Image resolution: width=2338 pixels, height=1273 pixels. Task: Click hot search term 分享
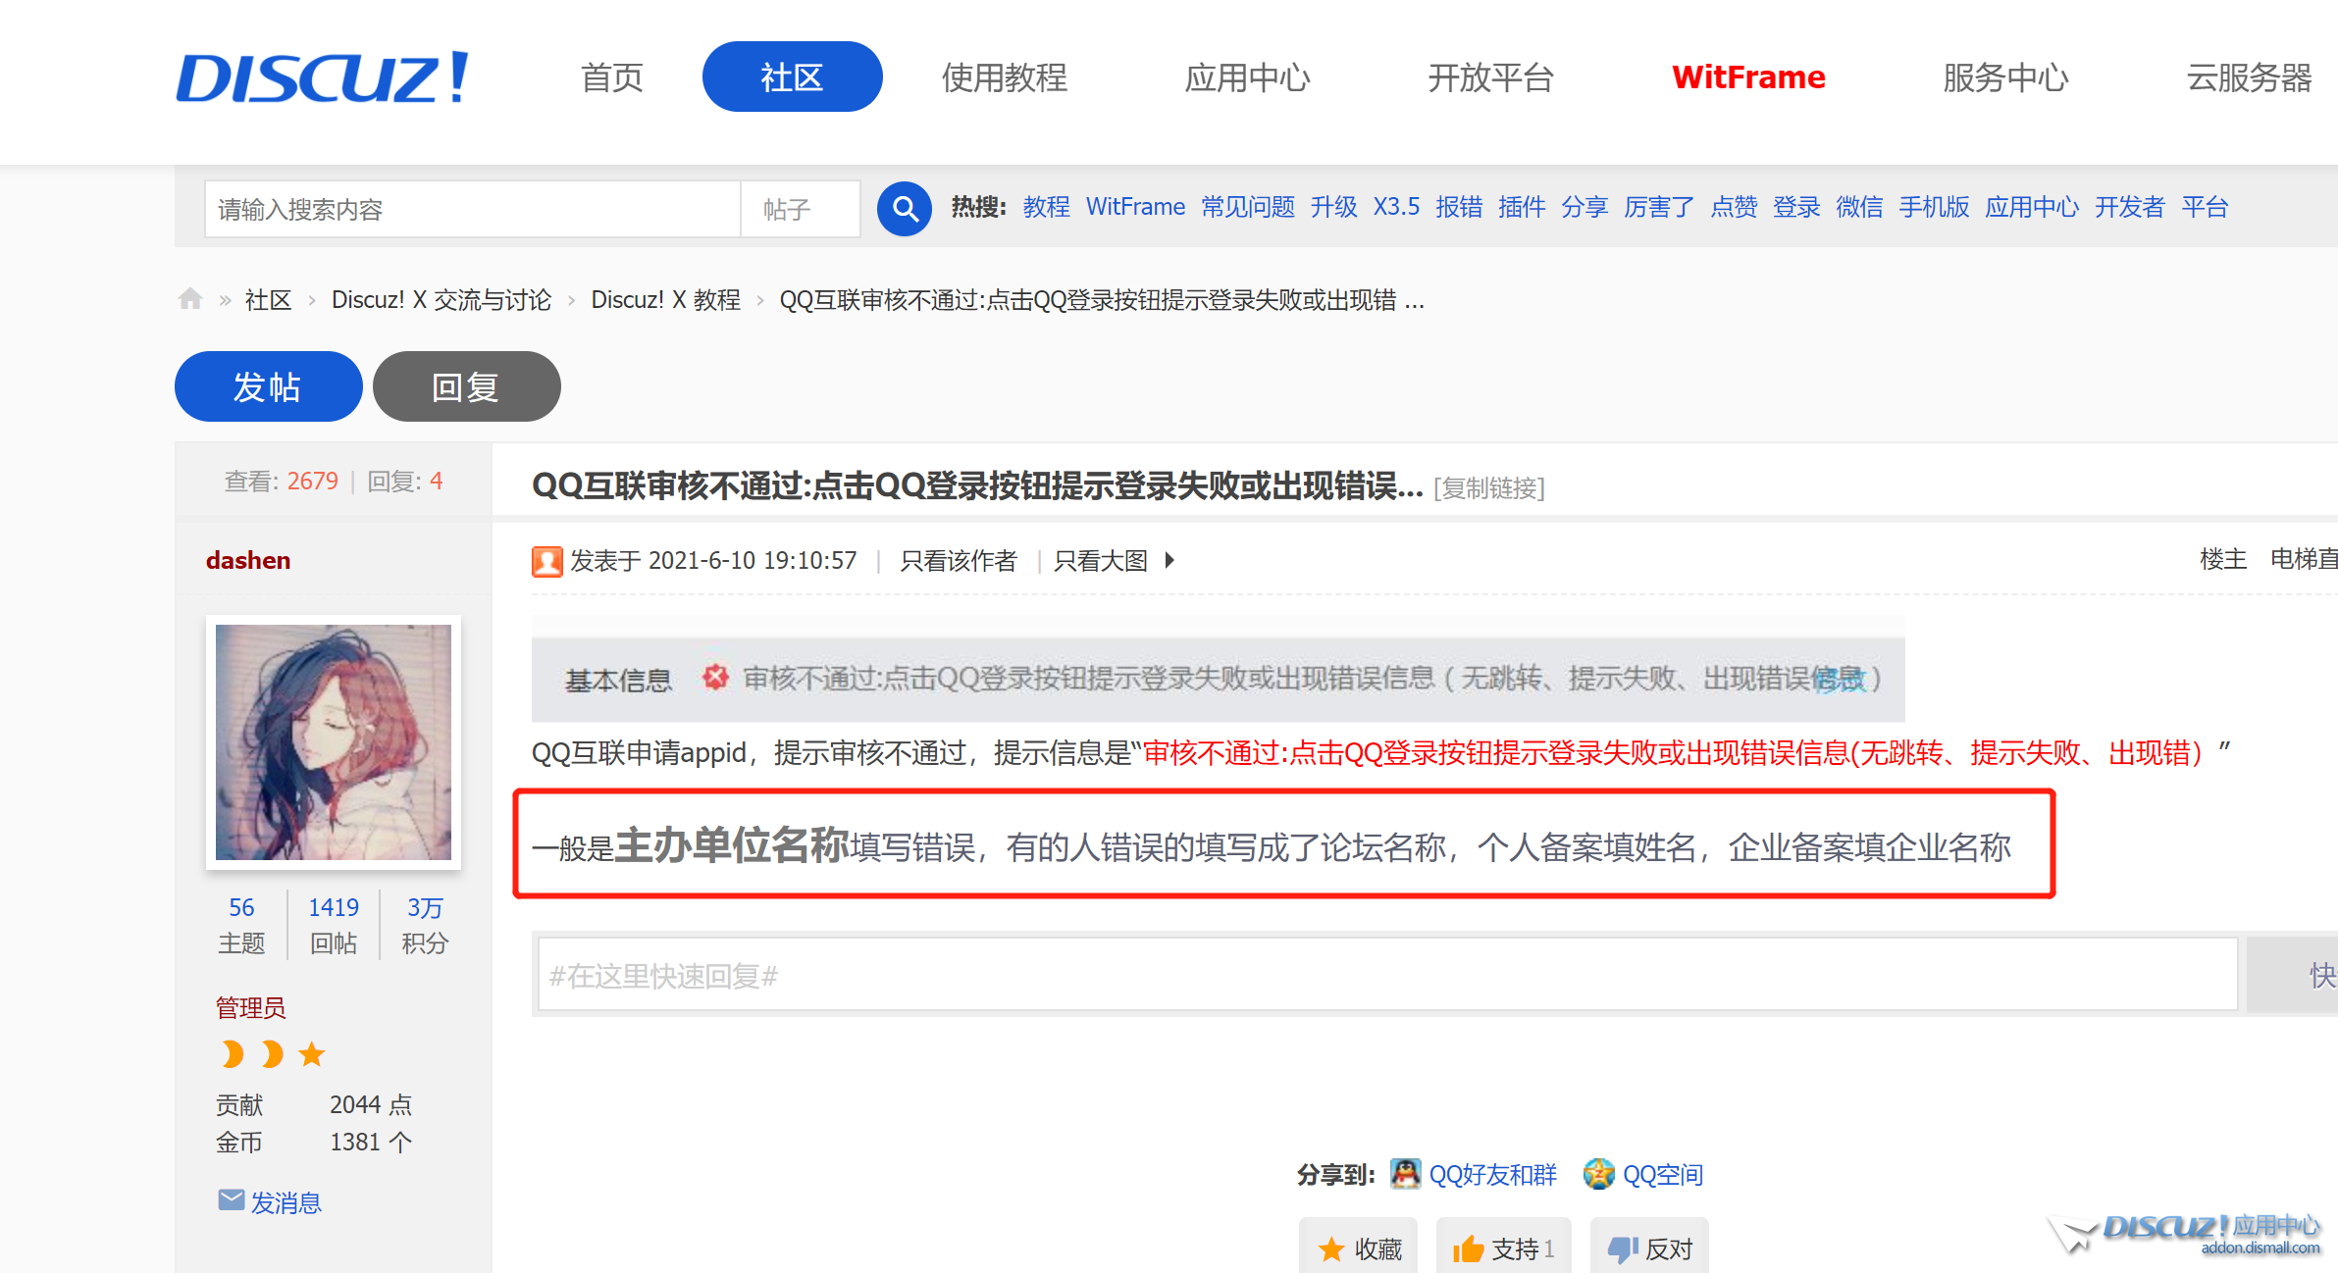[1585, 207]
